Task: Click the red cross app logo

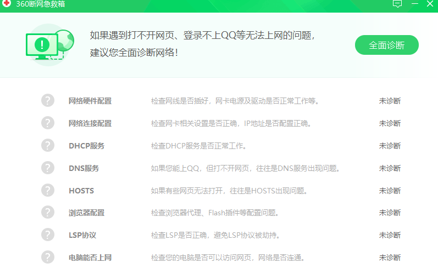Action: (x=7, y=3)
